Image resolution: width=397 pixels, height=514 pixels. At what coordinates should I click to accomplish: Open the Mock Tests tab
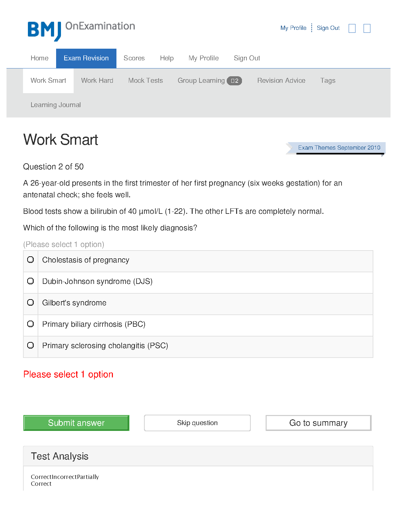145,80
